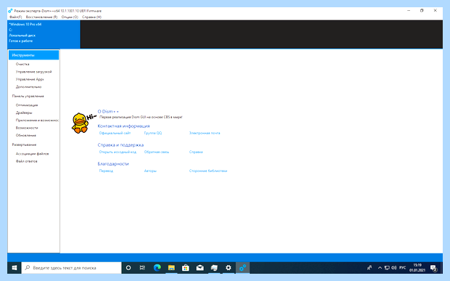
Task: Open the Mail app from taskbar
Action: click(200, 268)
